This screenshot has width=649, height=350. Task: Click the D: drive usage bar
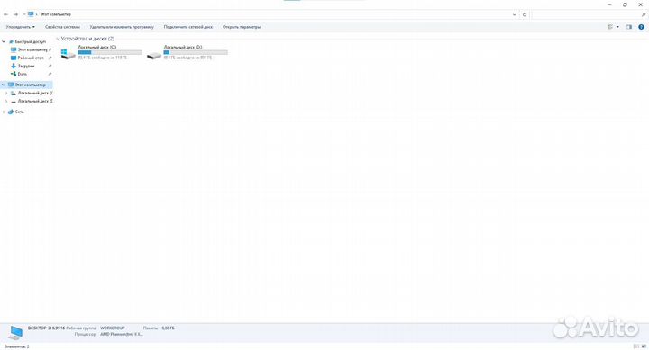point(196,52)
